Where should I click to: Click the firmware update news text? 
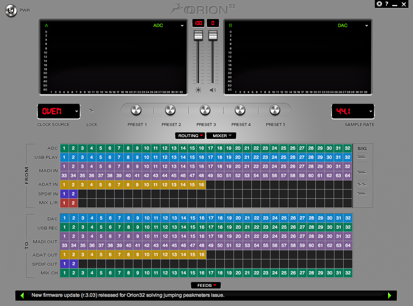[128, 295]
